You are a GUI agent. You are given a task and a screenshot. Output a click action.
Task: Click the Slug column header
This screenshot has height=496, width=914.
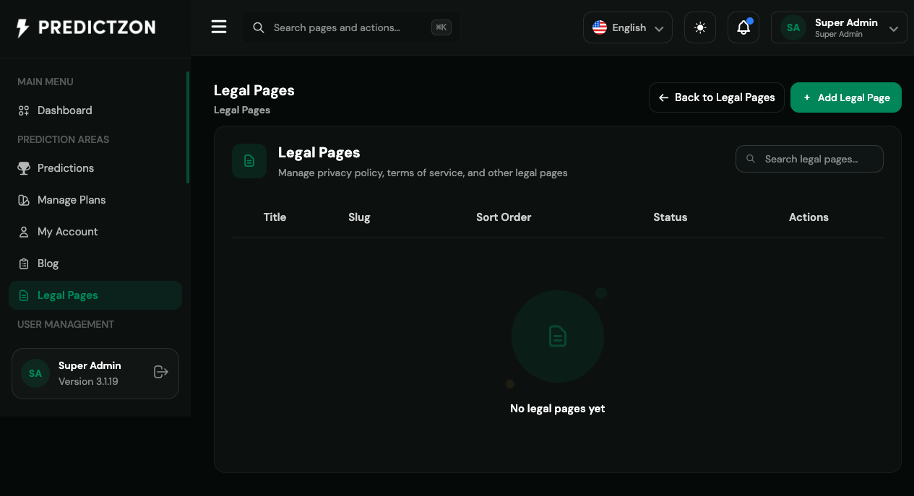click(359, 217)
